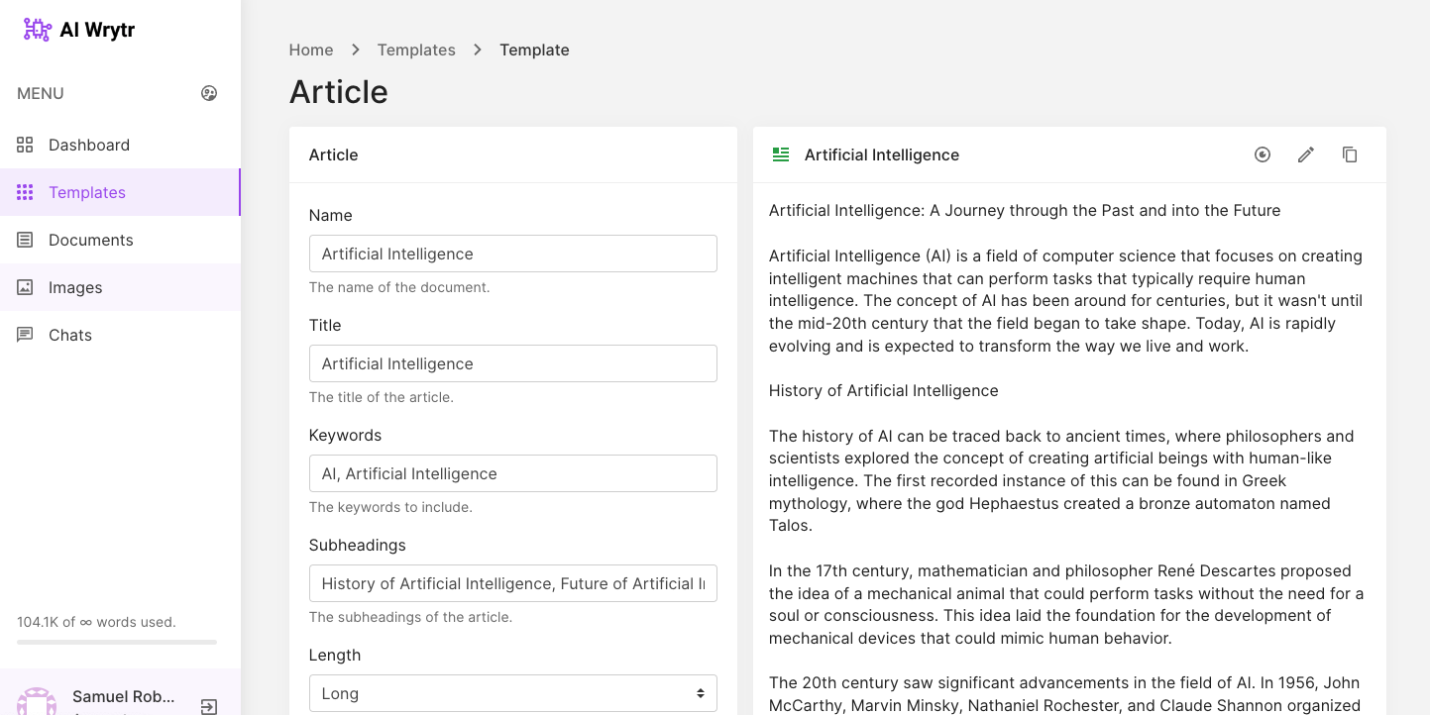Select the Templates menu item

87,192
